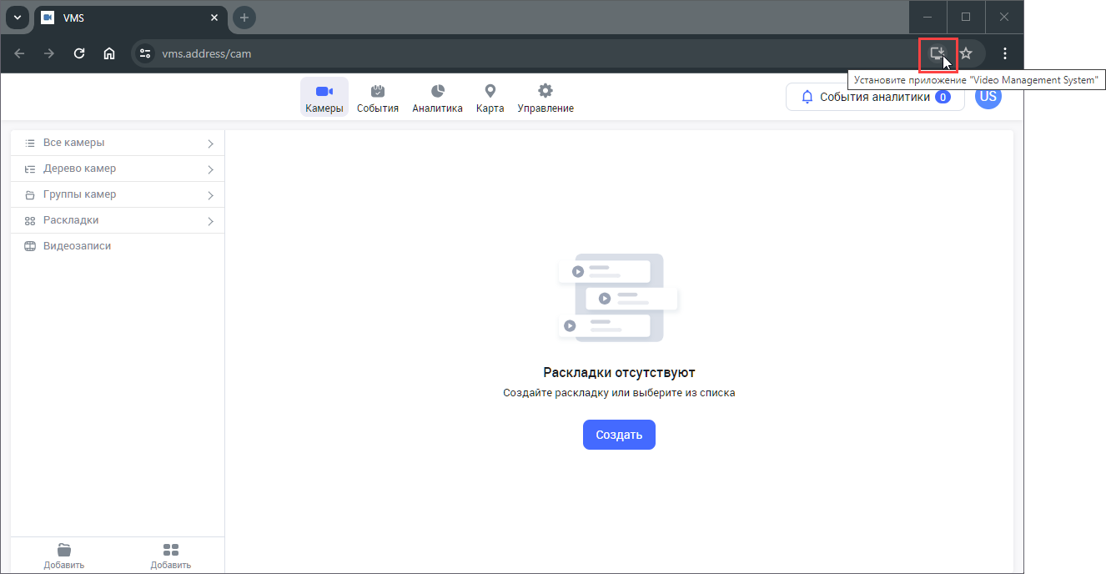
Task: Click the install app icon in address bar
Action: [938, 53]
